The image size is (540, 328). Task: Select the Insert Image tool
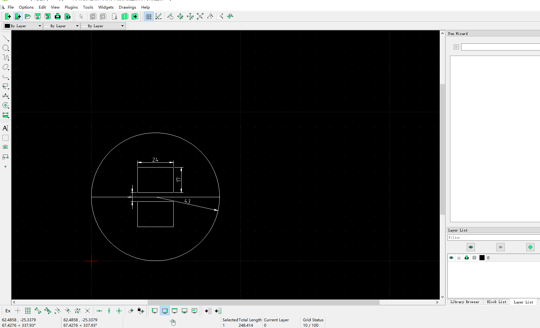(x=5, y=147)
